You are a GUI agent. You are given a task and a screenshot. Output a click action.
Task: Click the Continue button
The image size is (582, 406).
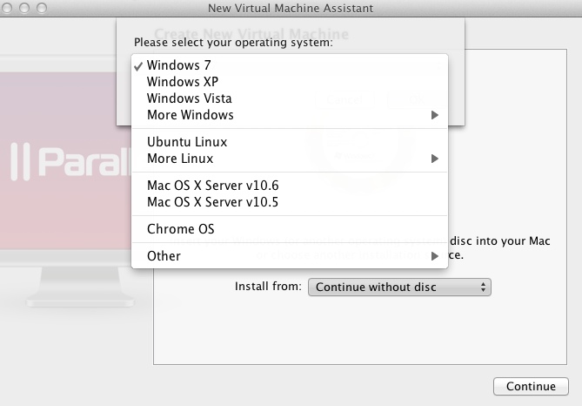[531, 386]
